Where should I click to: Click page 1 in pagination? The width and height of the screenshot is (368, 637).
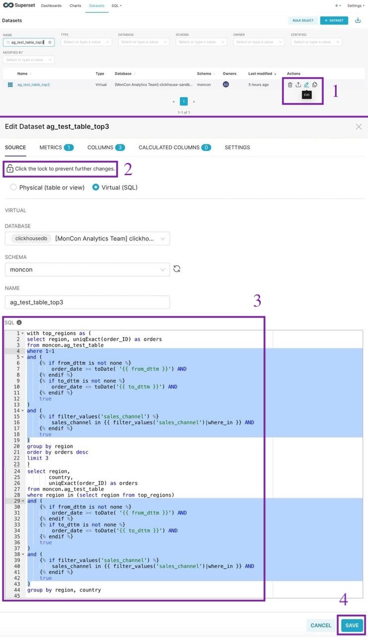(x=184, y=102)
